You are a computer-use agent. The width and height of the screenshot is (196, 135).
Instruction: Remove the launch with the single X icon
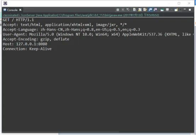[123, 10]
